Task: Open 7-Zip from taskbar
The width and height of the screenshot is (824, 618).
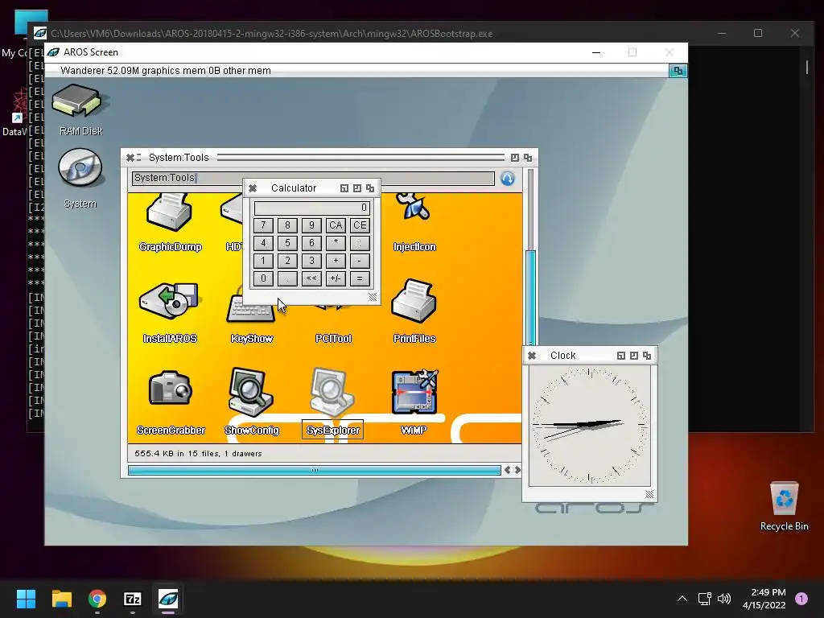Action: [133, 599]
